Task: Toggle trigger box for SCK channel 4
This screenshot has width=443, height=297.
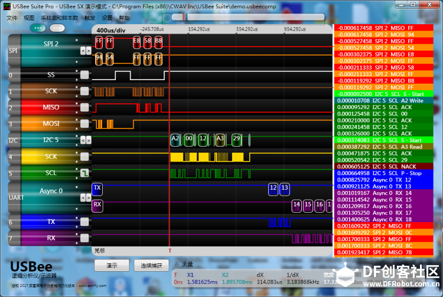Action: pyautogui.click(x=84, y=156)
